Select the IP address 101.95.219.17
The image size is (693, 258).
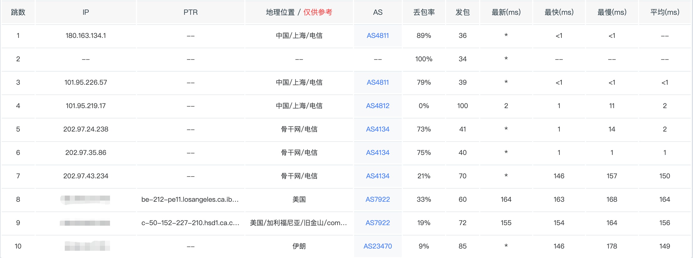(x=86, y=106)
